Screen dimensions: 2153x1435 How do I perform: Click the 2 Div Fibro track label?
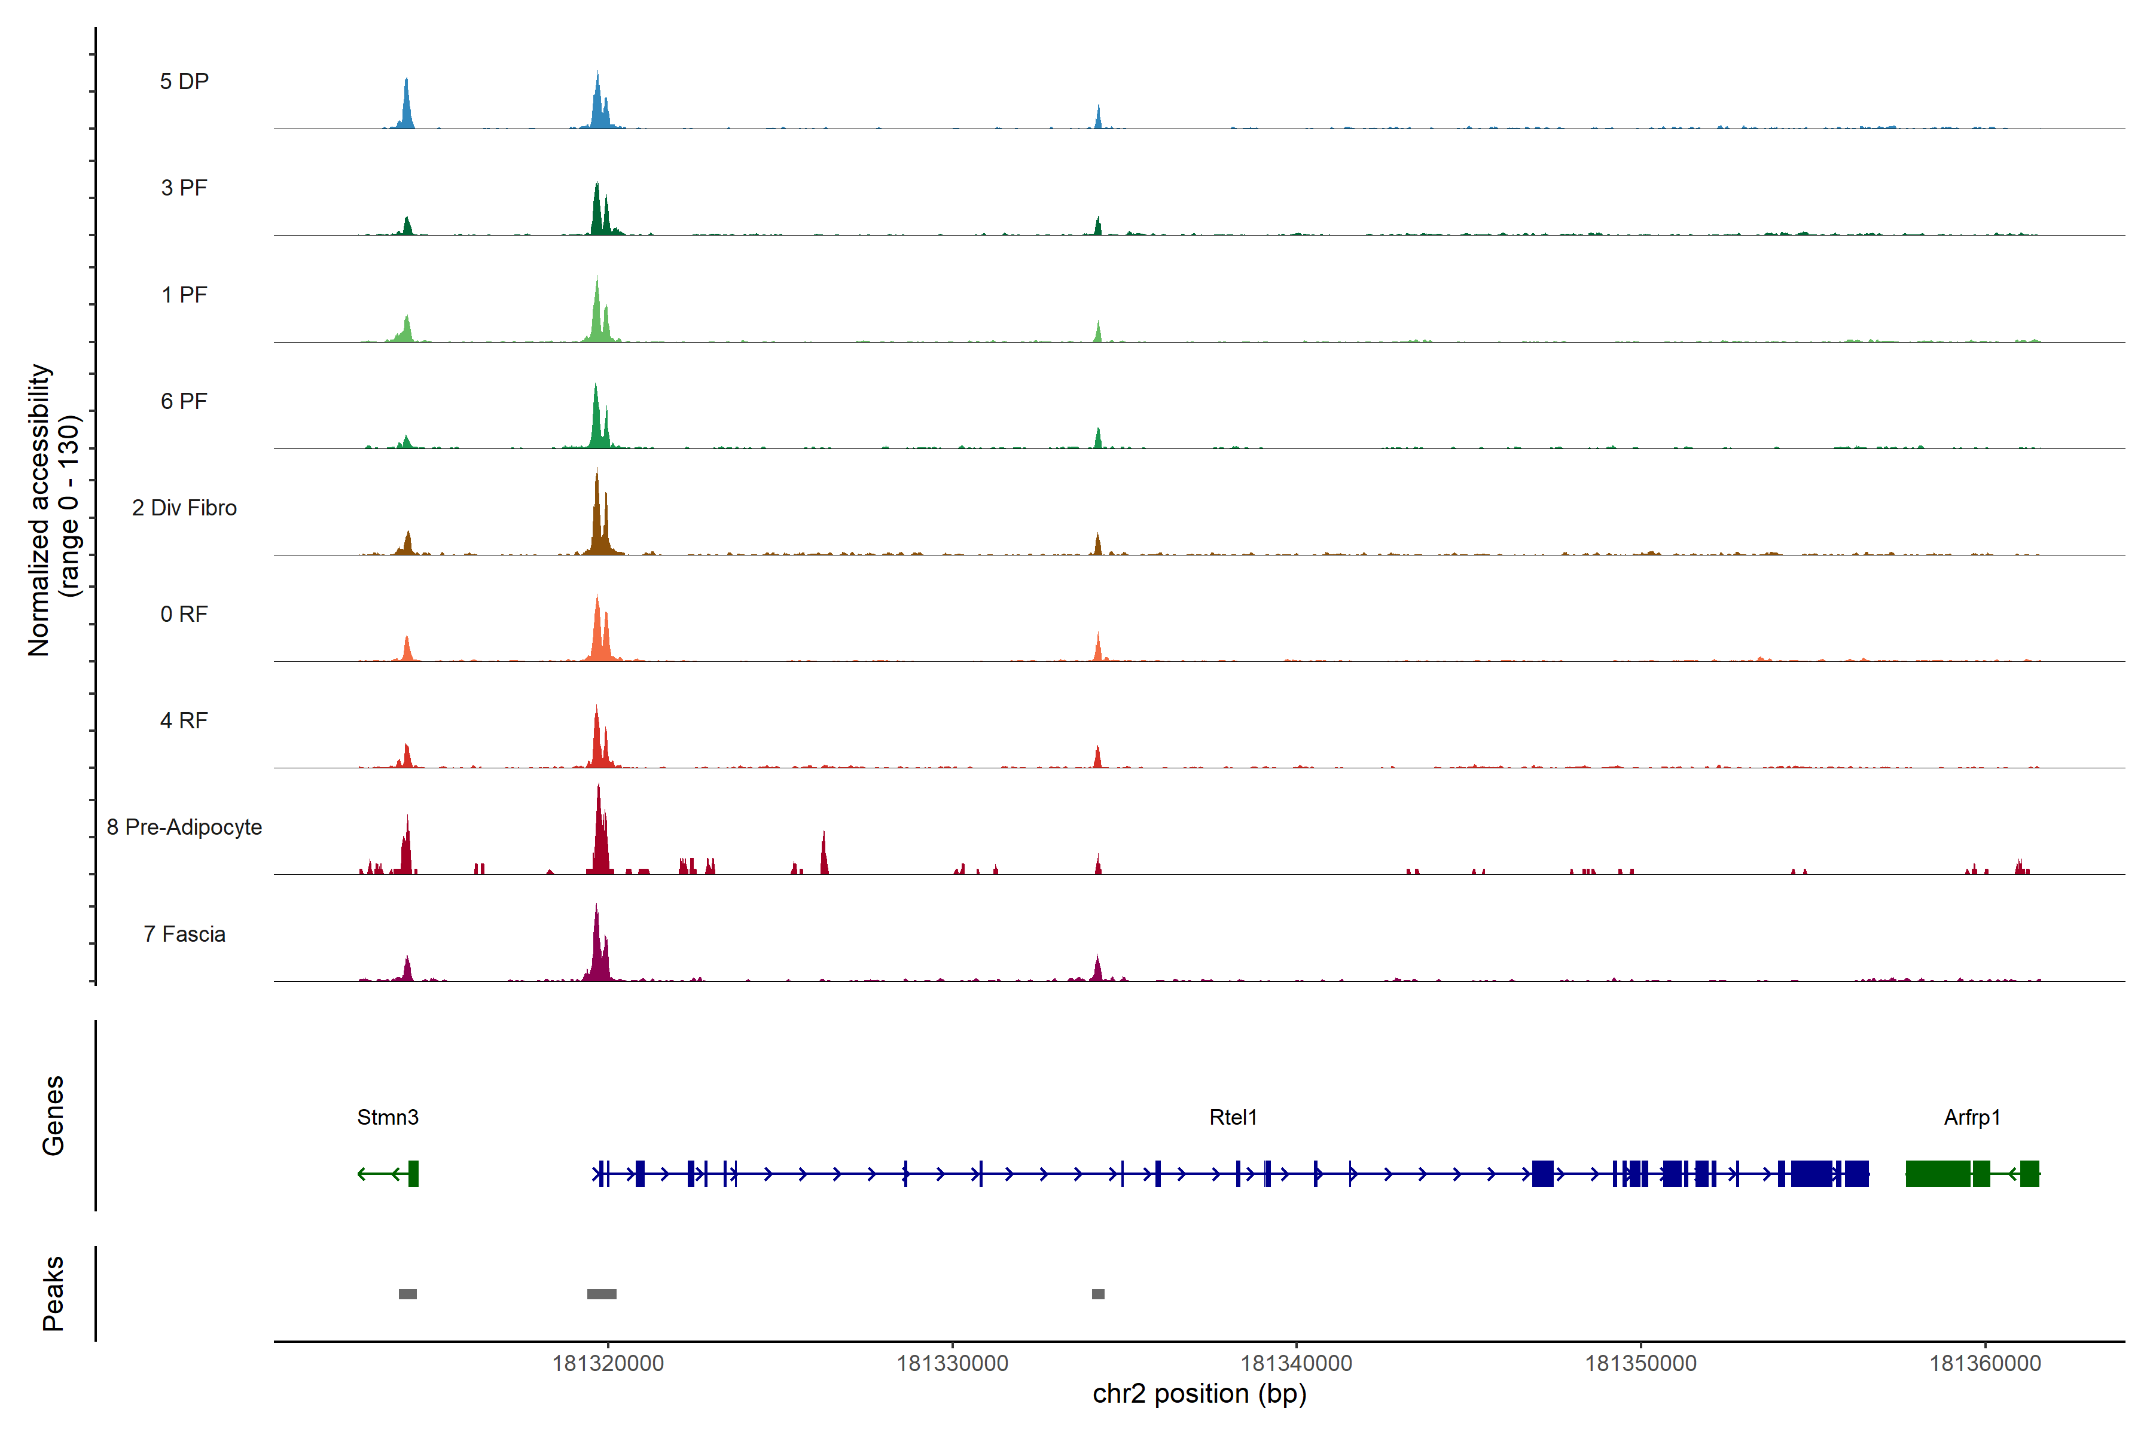pyautogui.click(x=184, y=507)
